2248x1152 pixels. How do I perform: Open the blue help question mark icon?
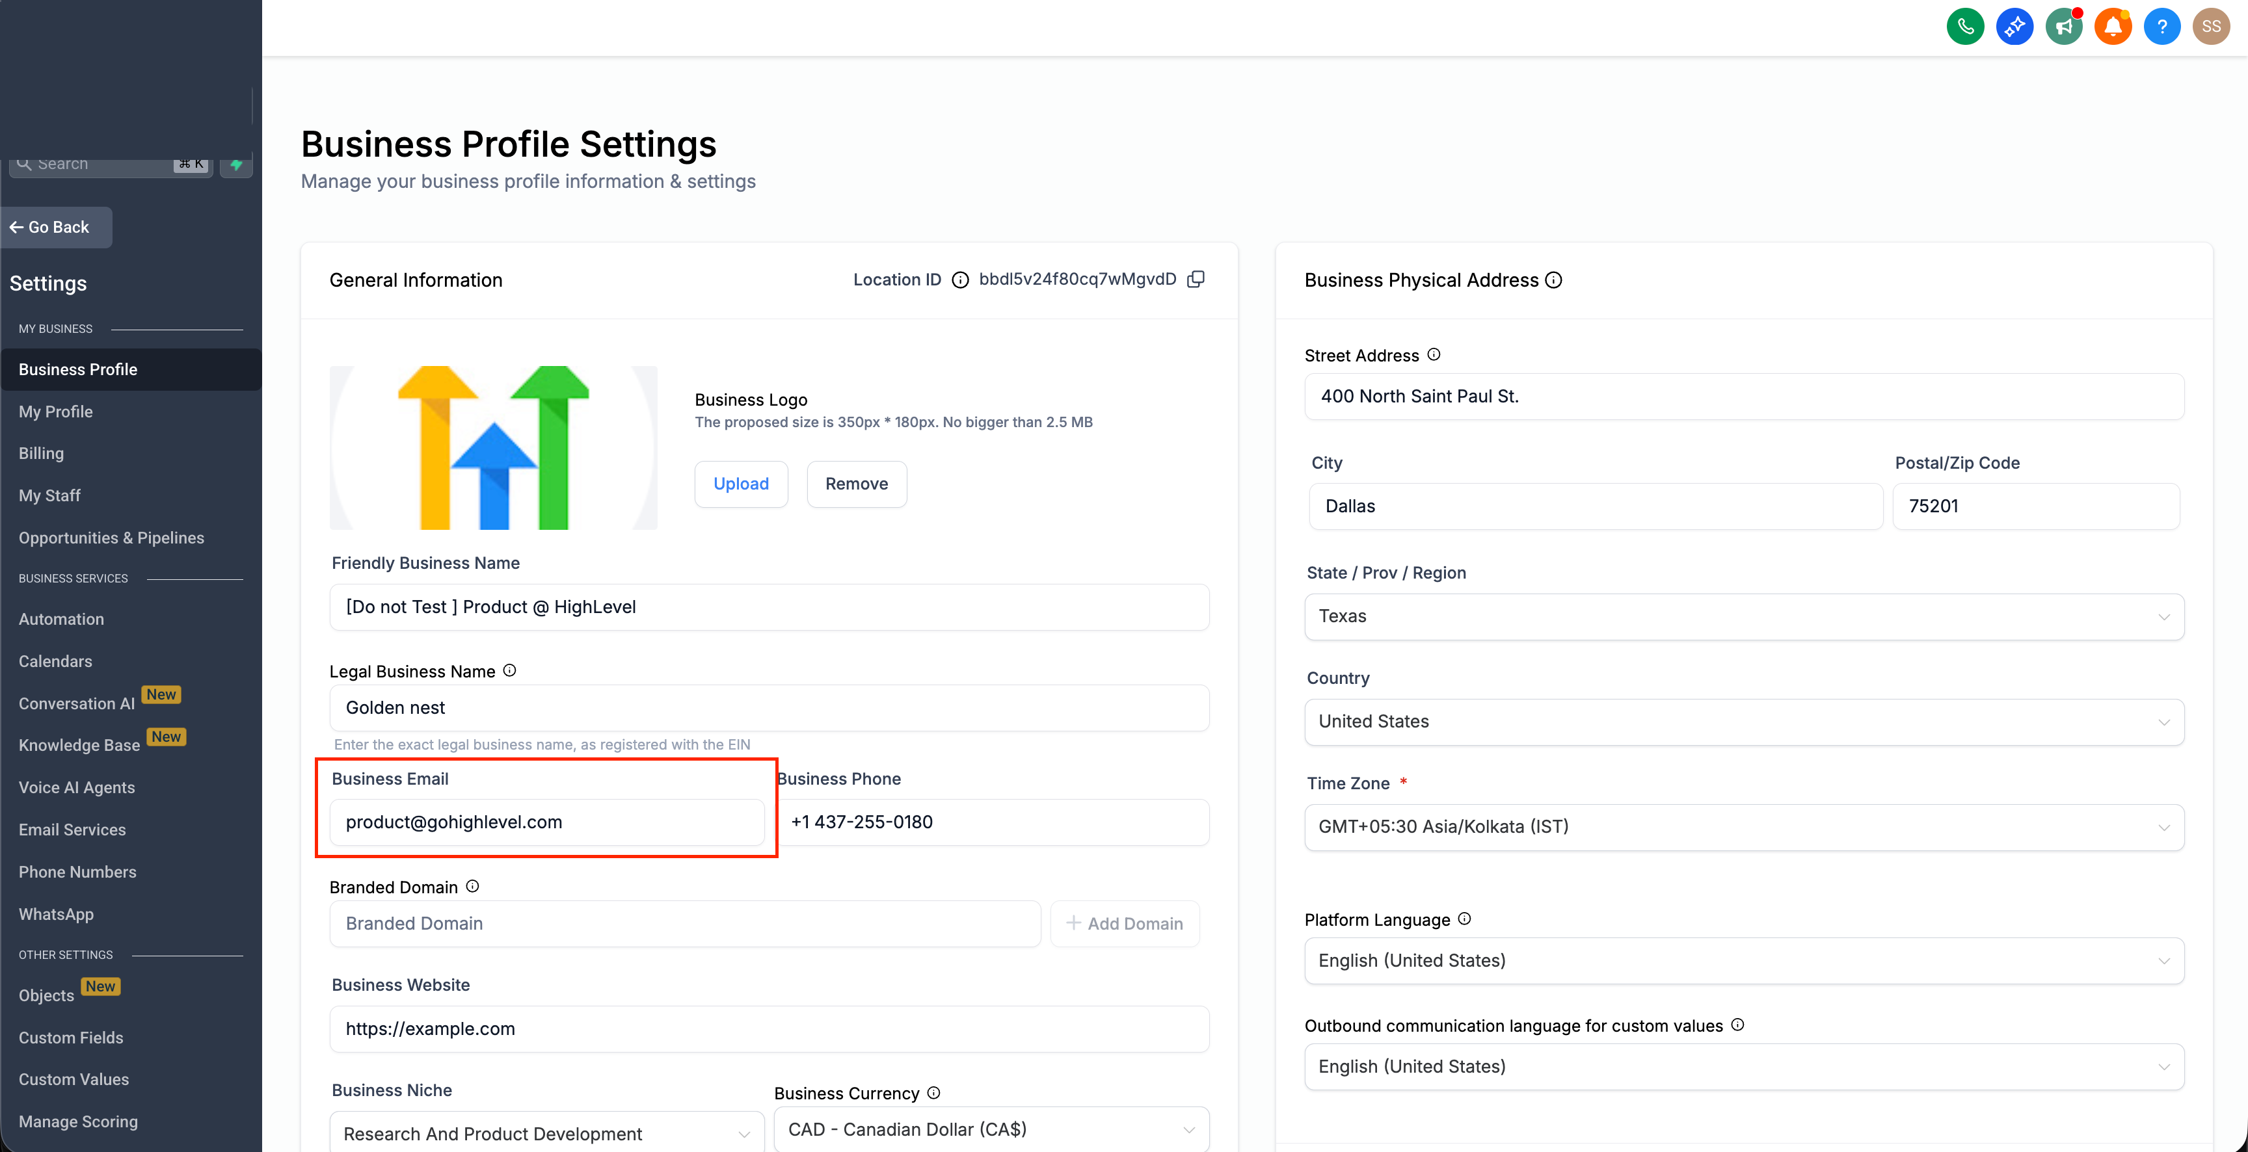[x=2161, y=26]
